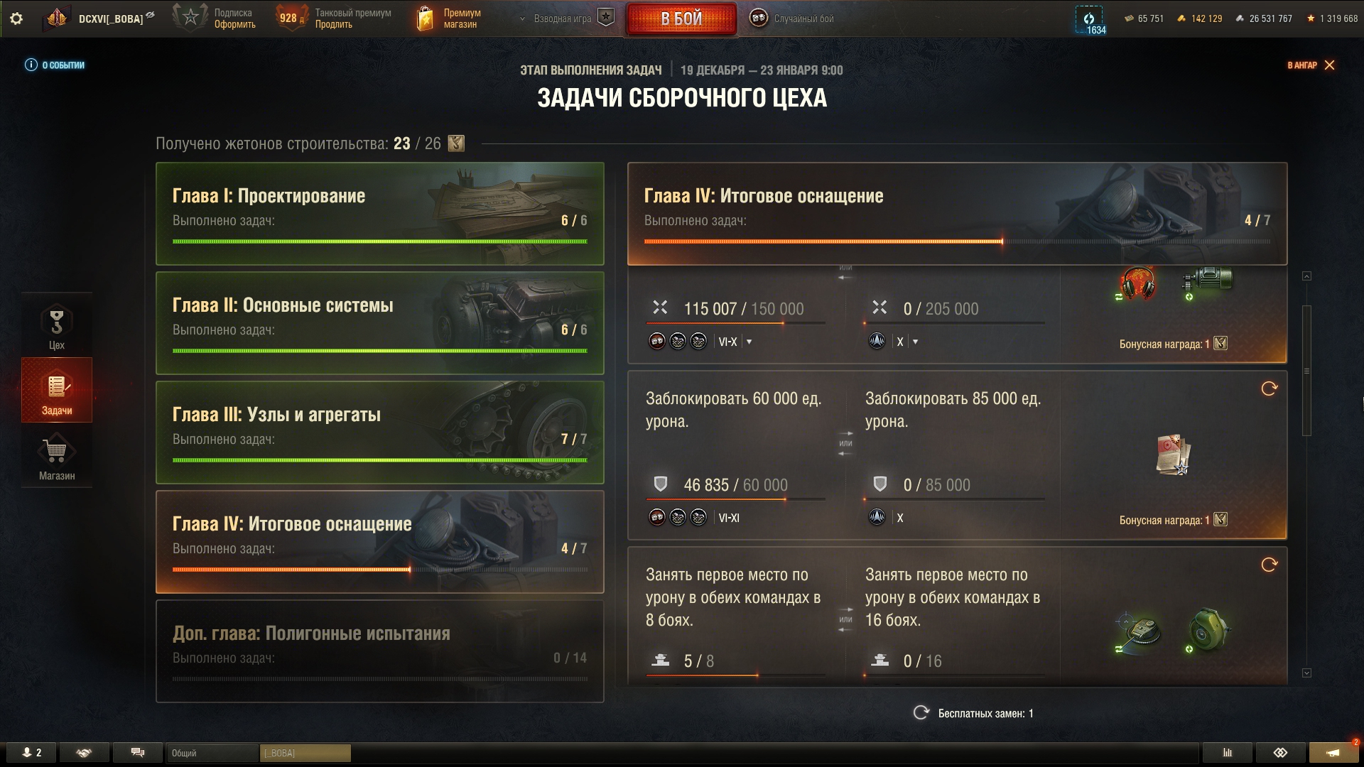Open the contacts list showing 2 online
This screenshot has width=1364, height=767.
tap(32, 753)
